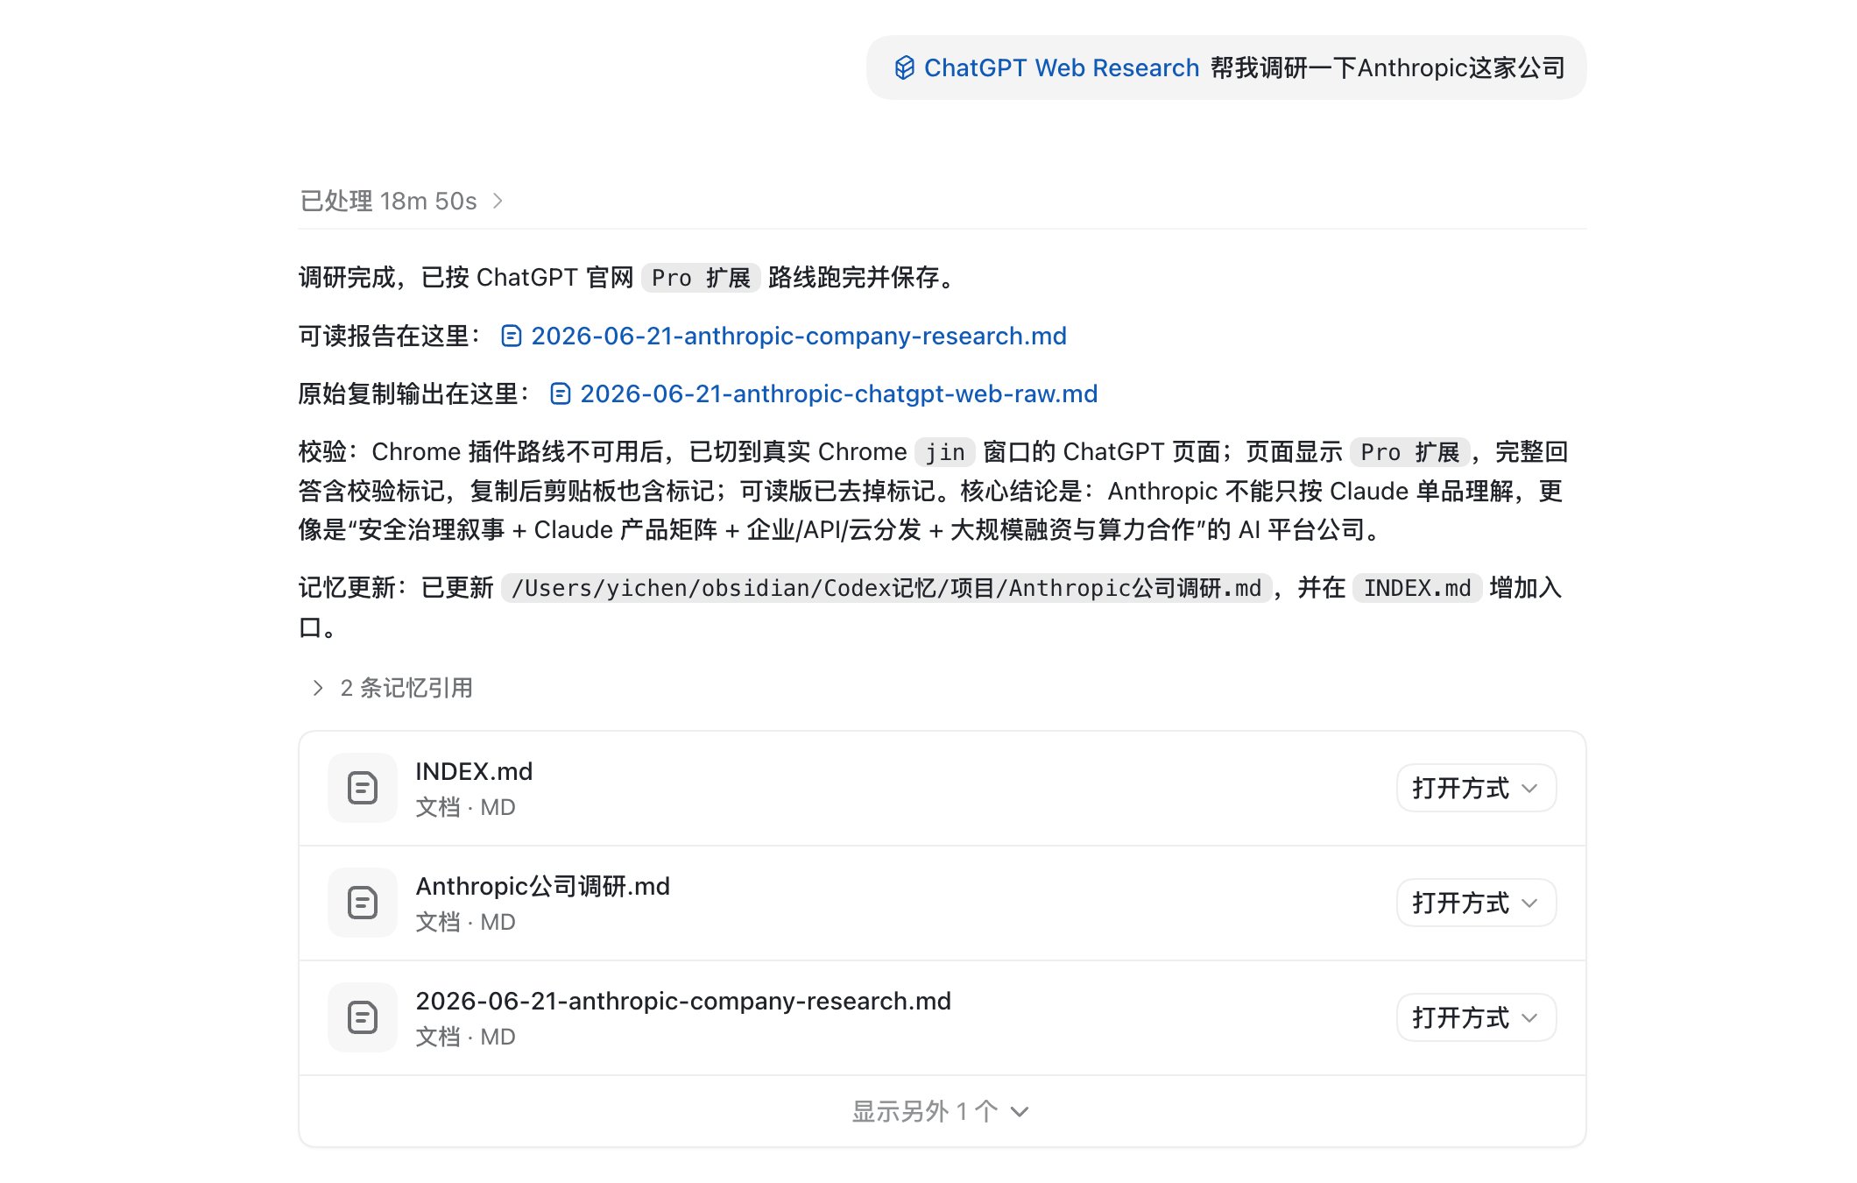Viewport: 1857px width, 1183px height.
Task: Select the Anthropic公司调研.md file name
Action: tap(542, 886)
